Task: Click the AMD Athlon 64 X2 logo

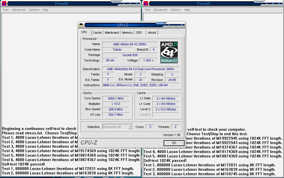Action: click(x=169, y=52)
